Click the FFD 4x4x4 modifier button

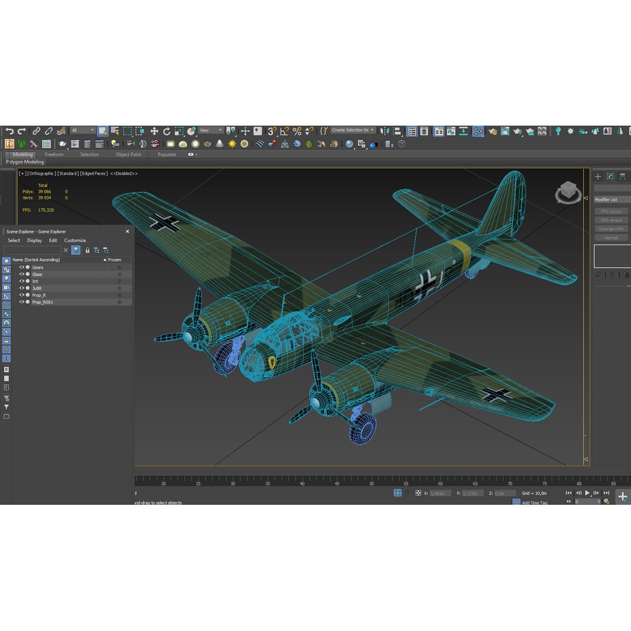click(x=611, y=220)
